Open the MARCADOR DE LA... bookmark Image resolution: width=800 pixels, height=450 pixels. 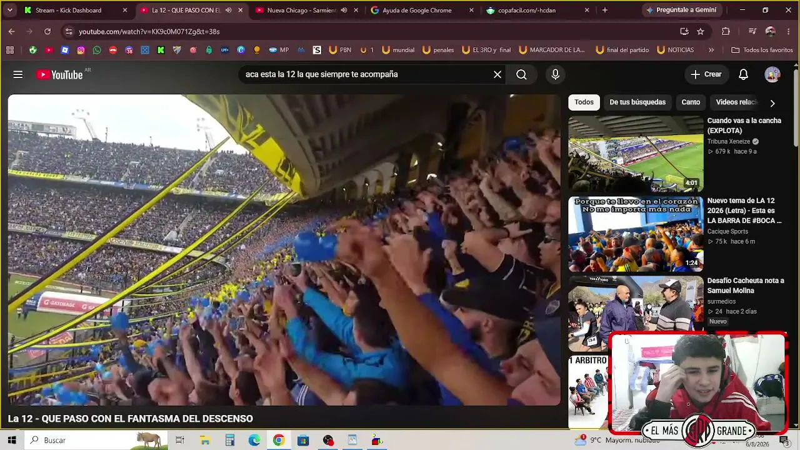pos(551,50)
